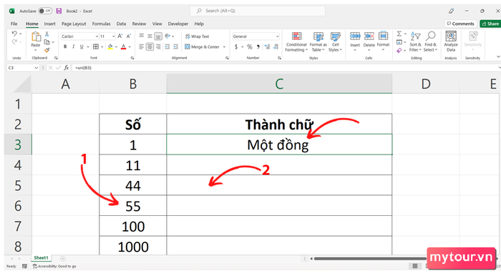Screen dimensions: 501x276
Task: Click Merge & Center button
Action: [203, 47]
